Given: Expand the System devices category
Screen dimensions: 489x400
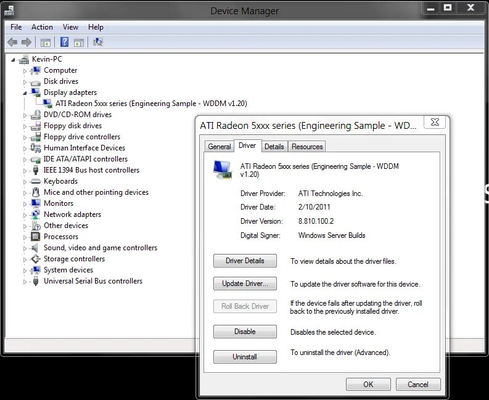Looking at the screenshot, I should [25, 271].
